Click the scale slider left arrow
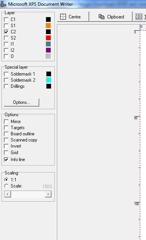This screenshot has width=146, height=240. point(8,194)
